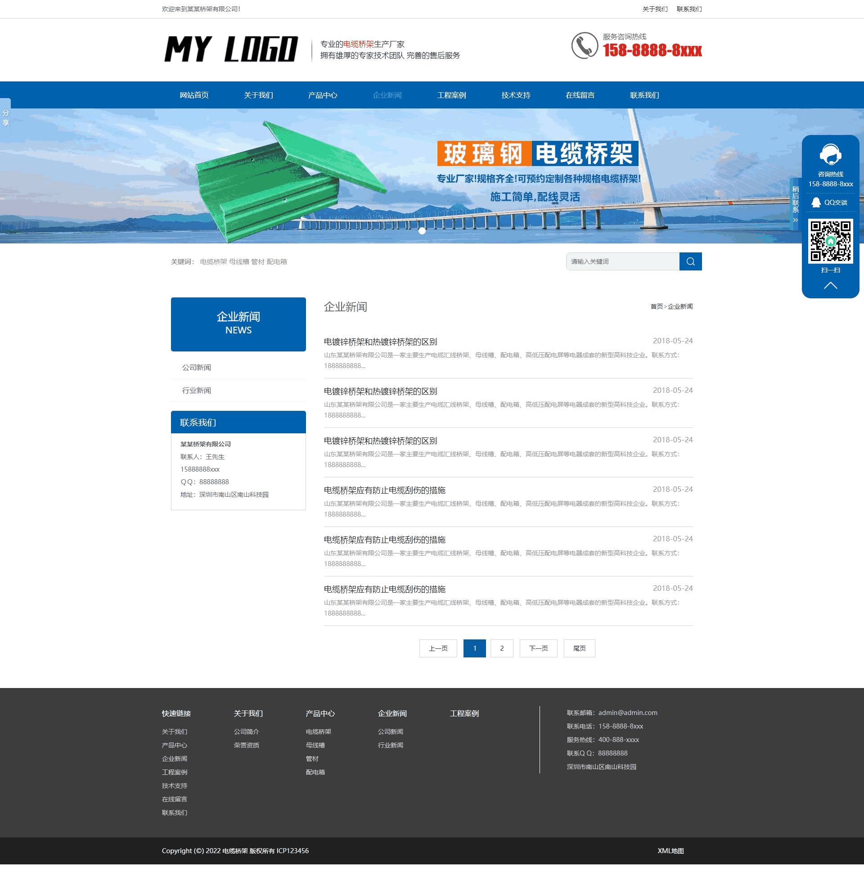Click the QR code image
Image resolution: width=864 pixels, height=877 pixels.
click(830, 241)
